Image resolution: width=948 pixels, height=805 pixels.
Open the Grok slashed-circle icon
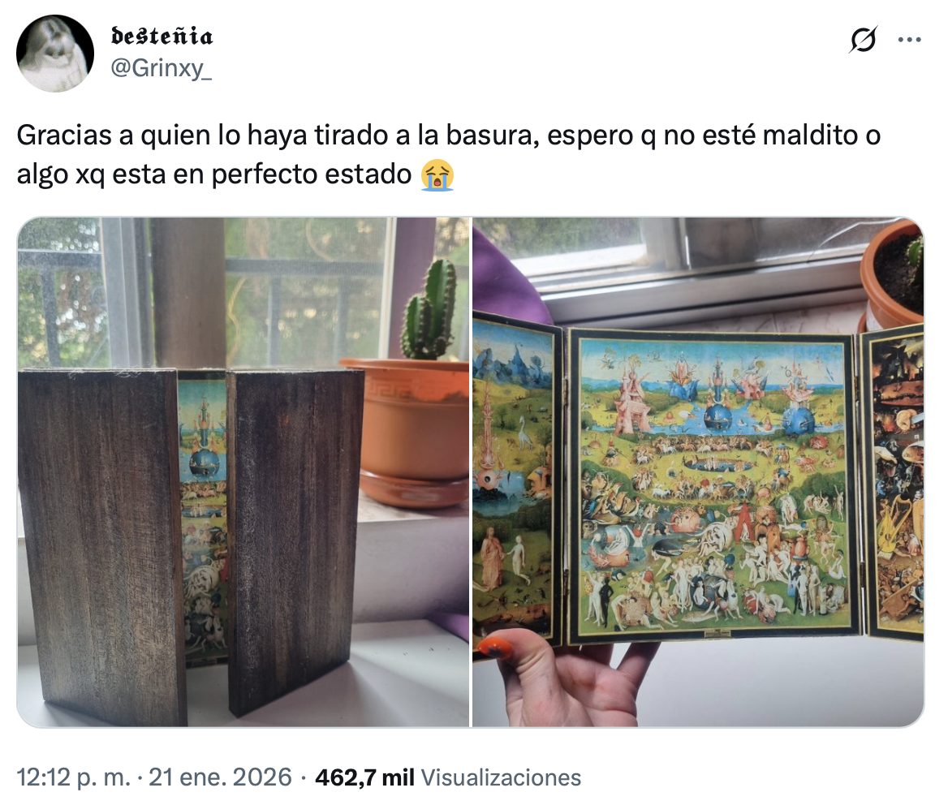[862, 40]
